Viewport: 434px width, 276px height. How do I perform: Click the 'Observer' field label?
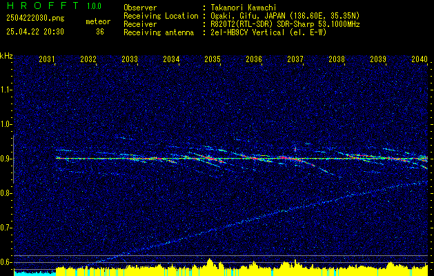coord(140,8)
